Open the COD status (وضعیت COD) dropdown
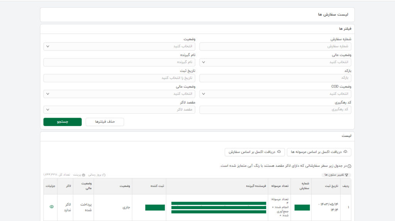The width and height of the screenshot is (395, 221). 275,94
